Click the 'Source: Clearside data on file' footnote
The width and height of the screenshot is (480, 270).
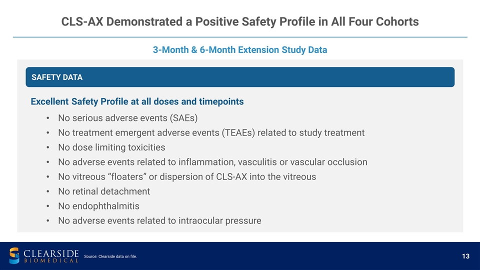pos(110,257)
